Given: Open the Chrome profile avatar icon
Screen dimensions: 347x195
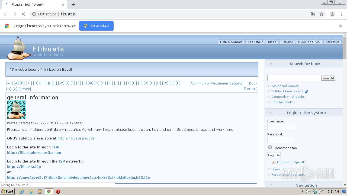Looking at the screenshot, I should [x=332, y=14].
